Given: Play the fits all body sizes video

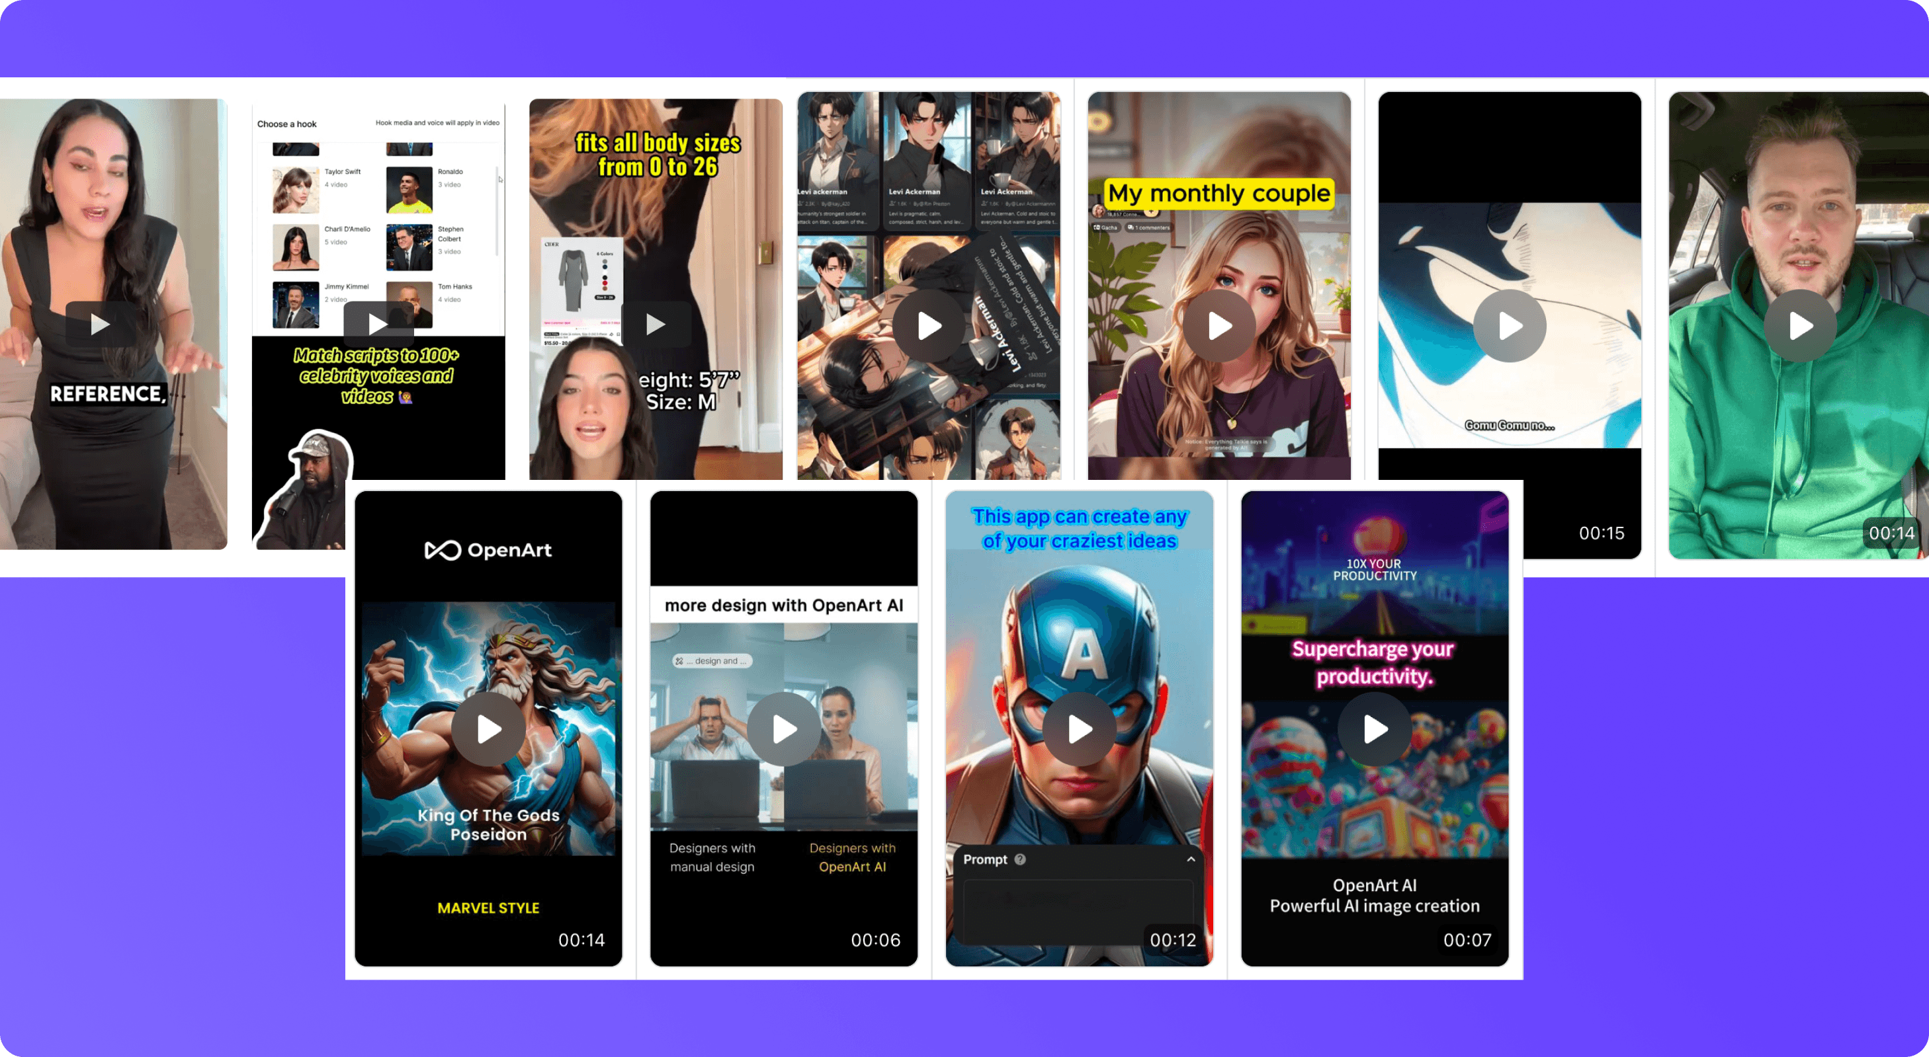Looking at the screenshot, I should (651, 323).
